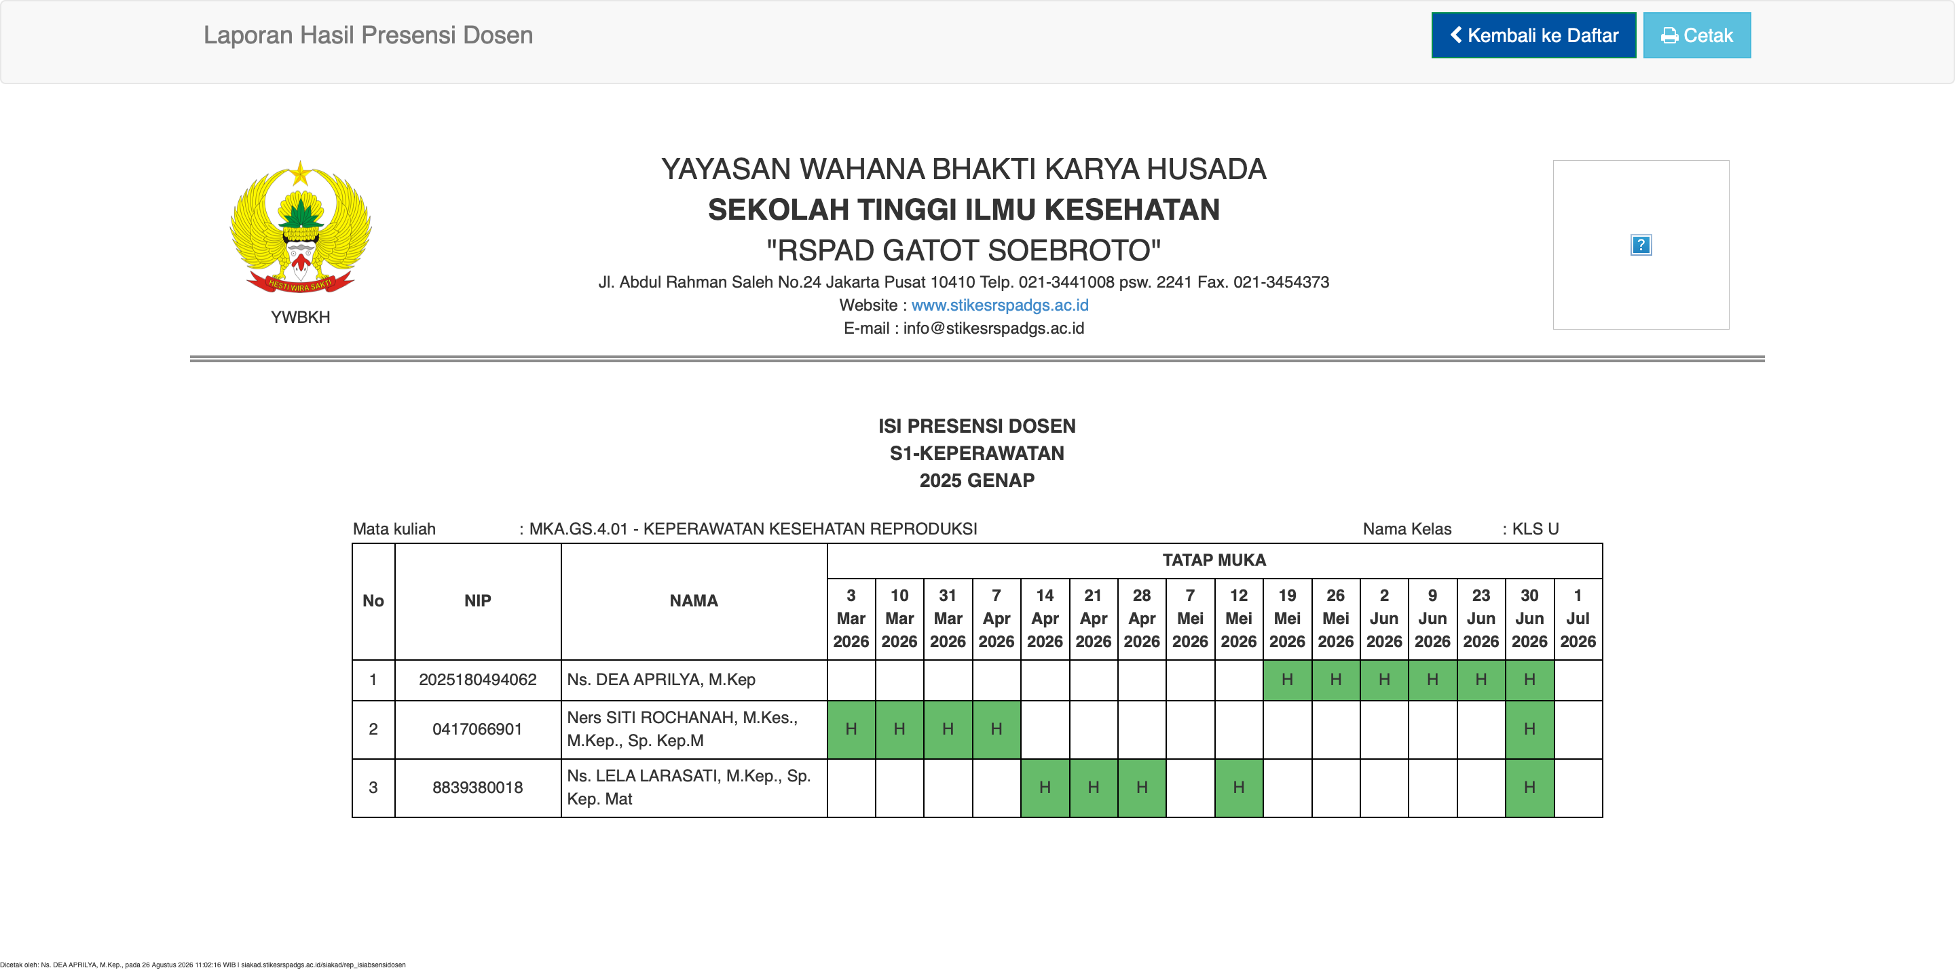Click SITI ROCHANAH's H cell for 10 Mar
Viewport: 1955px width, 970px height.
pos(899,729)
